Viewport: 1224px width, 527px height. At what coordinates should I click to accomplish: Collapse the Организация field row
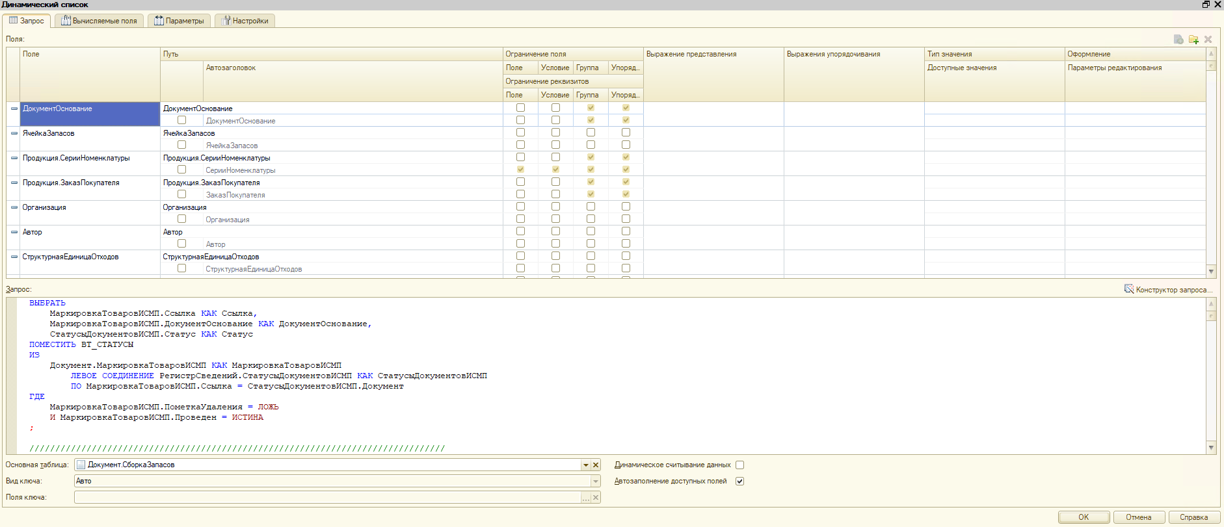14,207
